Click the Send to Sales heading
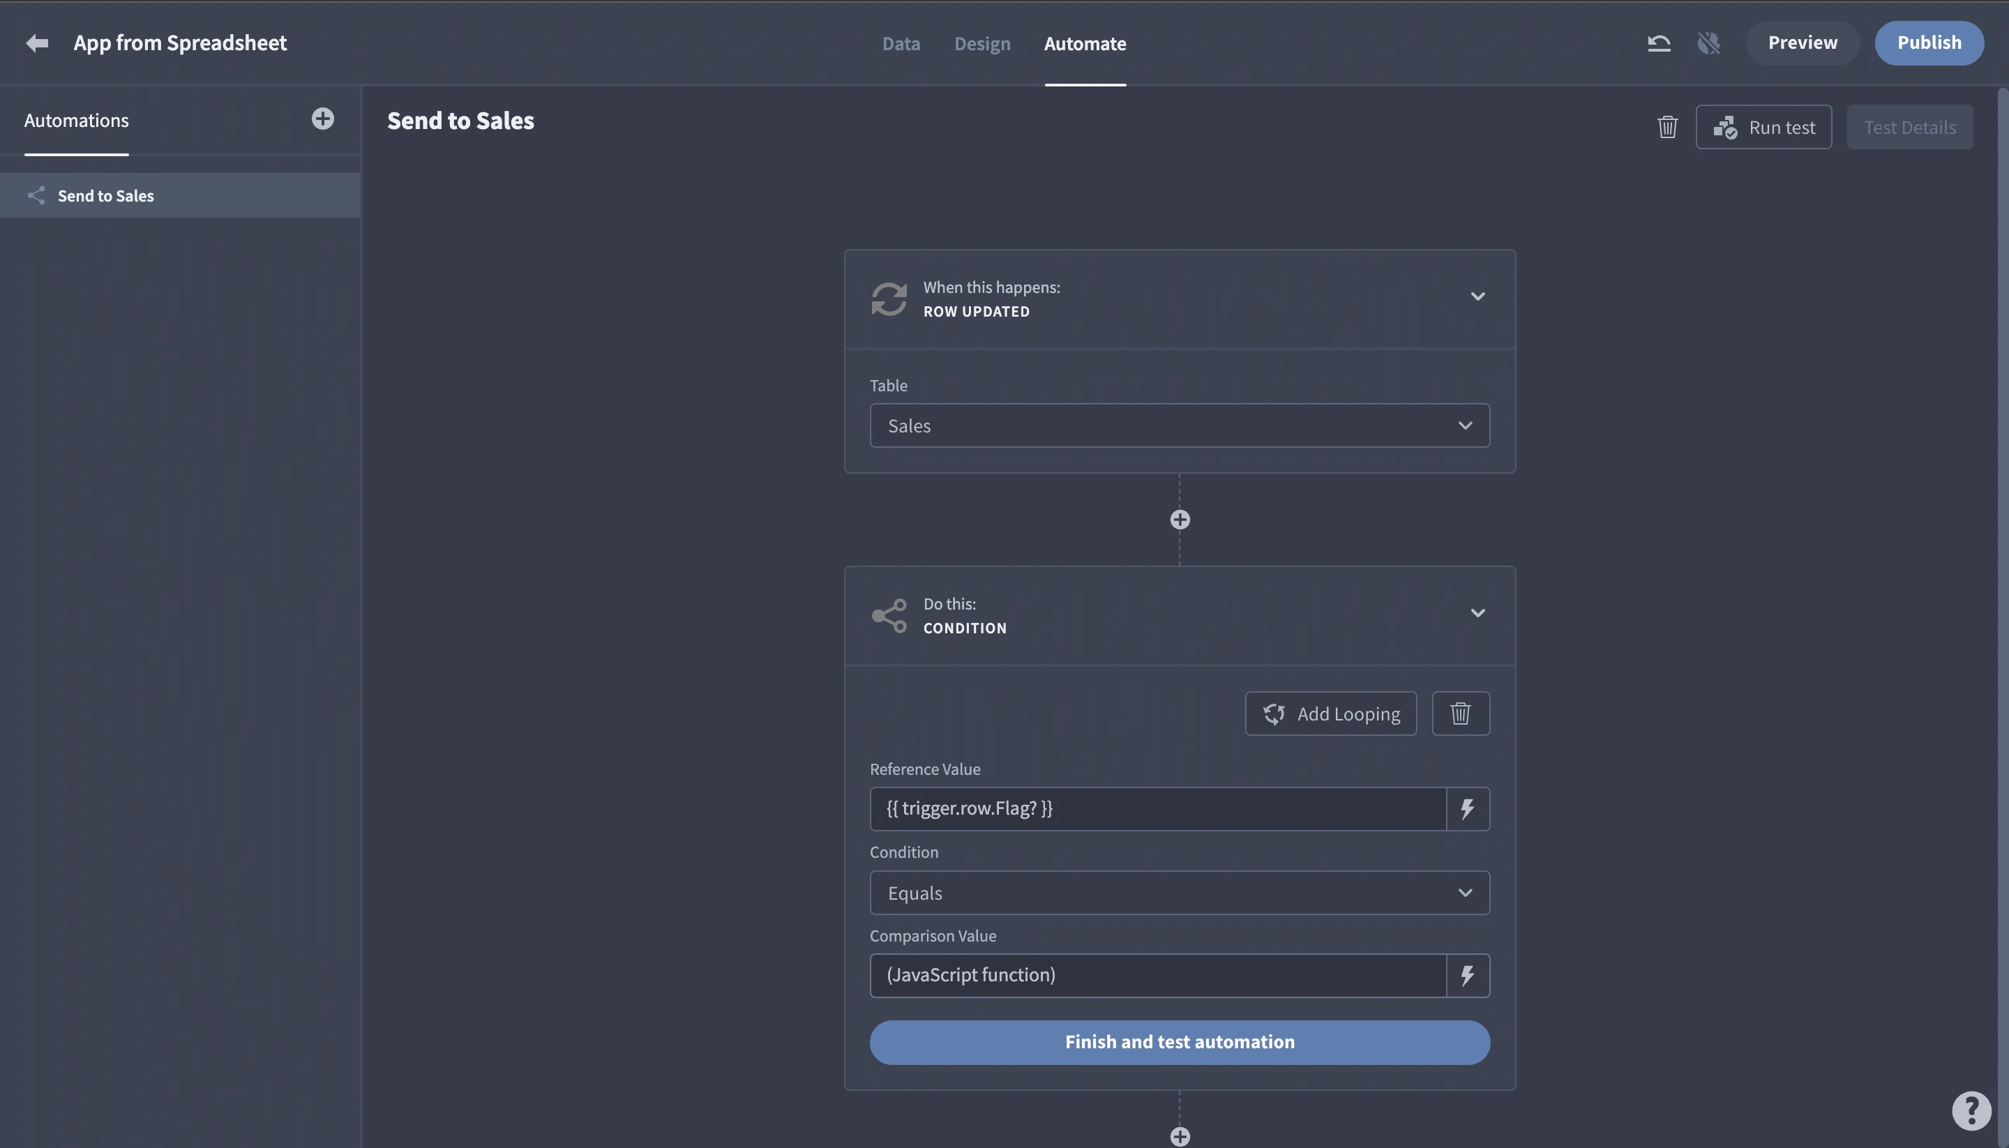 click(x=460, y=121)
